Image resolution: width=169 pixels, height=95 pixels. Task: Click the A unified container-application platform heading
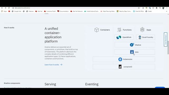point(53,35)
